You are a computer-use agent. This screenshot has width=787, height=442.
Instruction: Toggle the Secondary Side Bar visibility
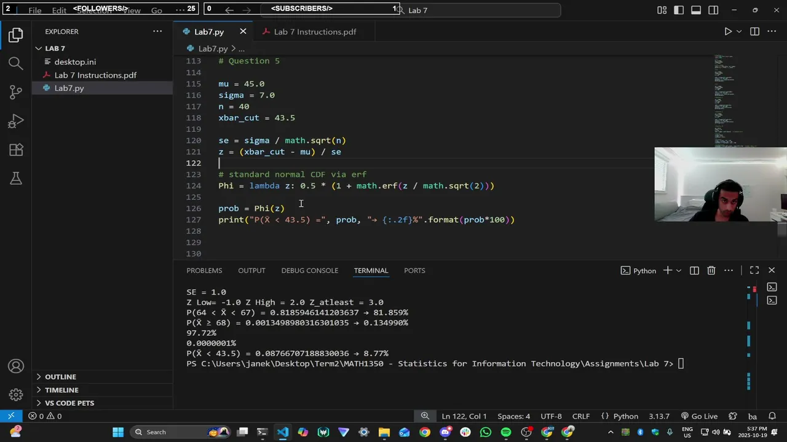713,10
